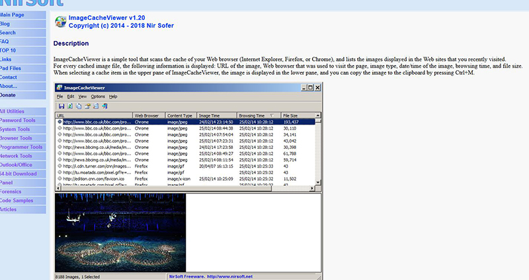529x280 pixels.
Task: Select the row with image time 25/02/14 07:54:04
Action: (185, 134)
